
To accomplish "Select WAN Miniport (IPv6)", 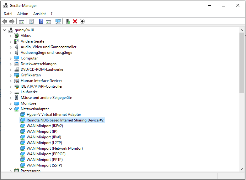I will 44,137.
